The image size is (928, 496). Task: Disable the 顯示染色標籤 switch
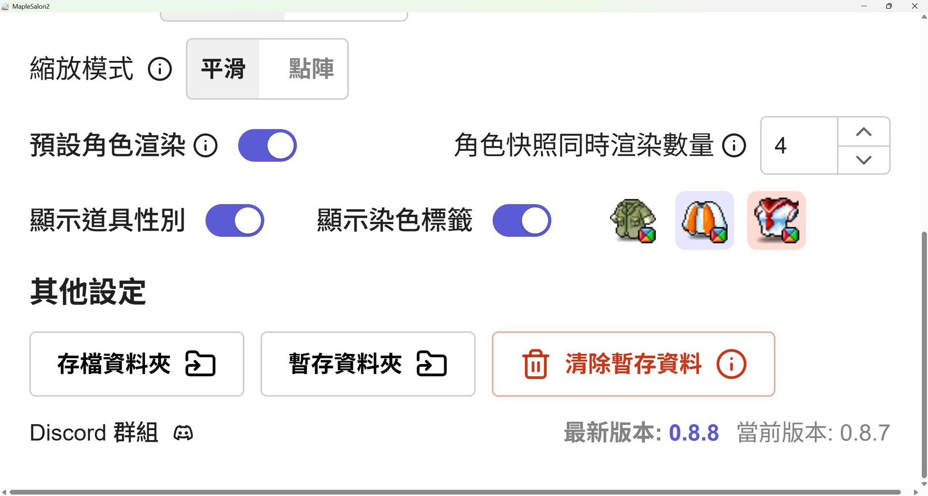point(522,220)
